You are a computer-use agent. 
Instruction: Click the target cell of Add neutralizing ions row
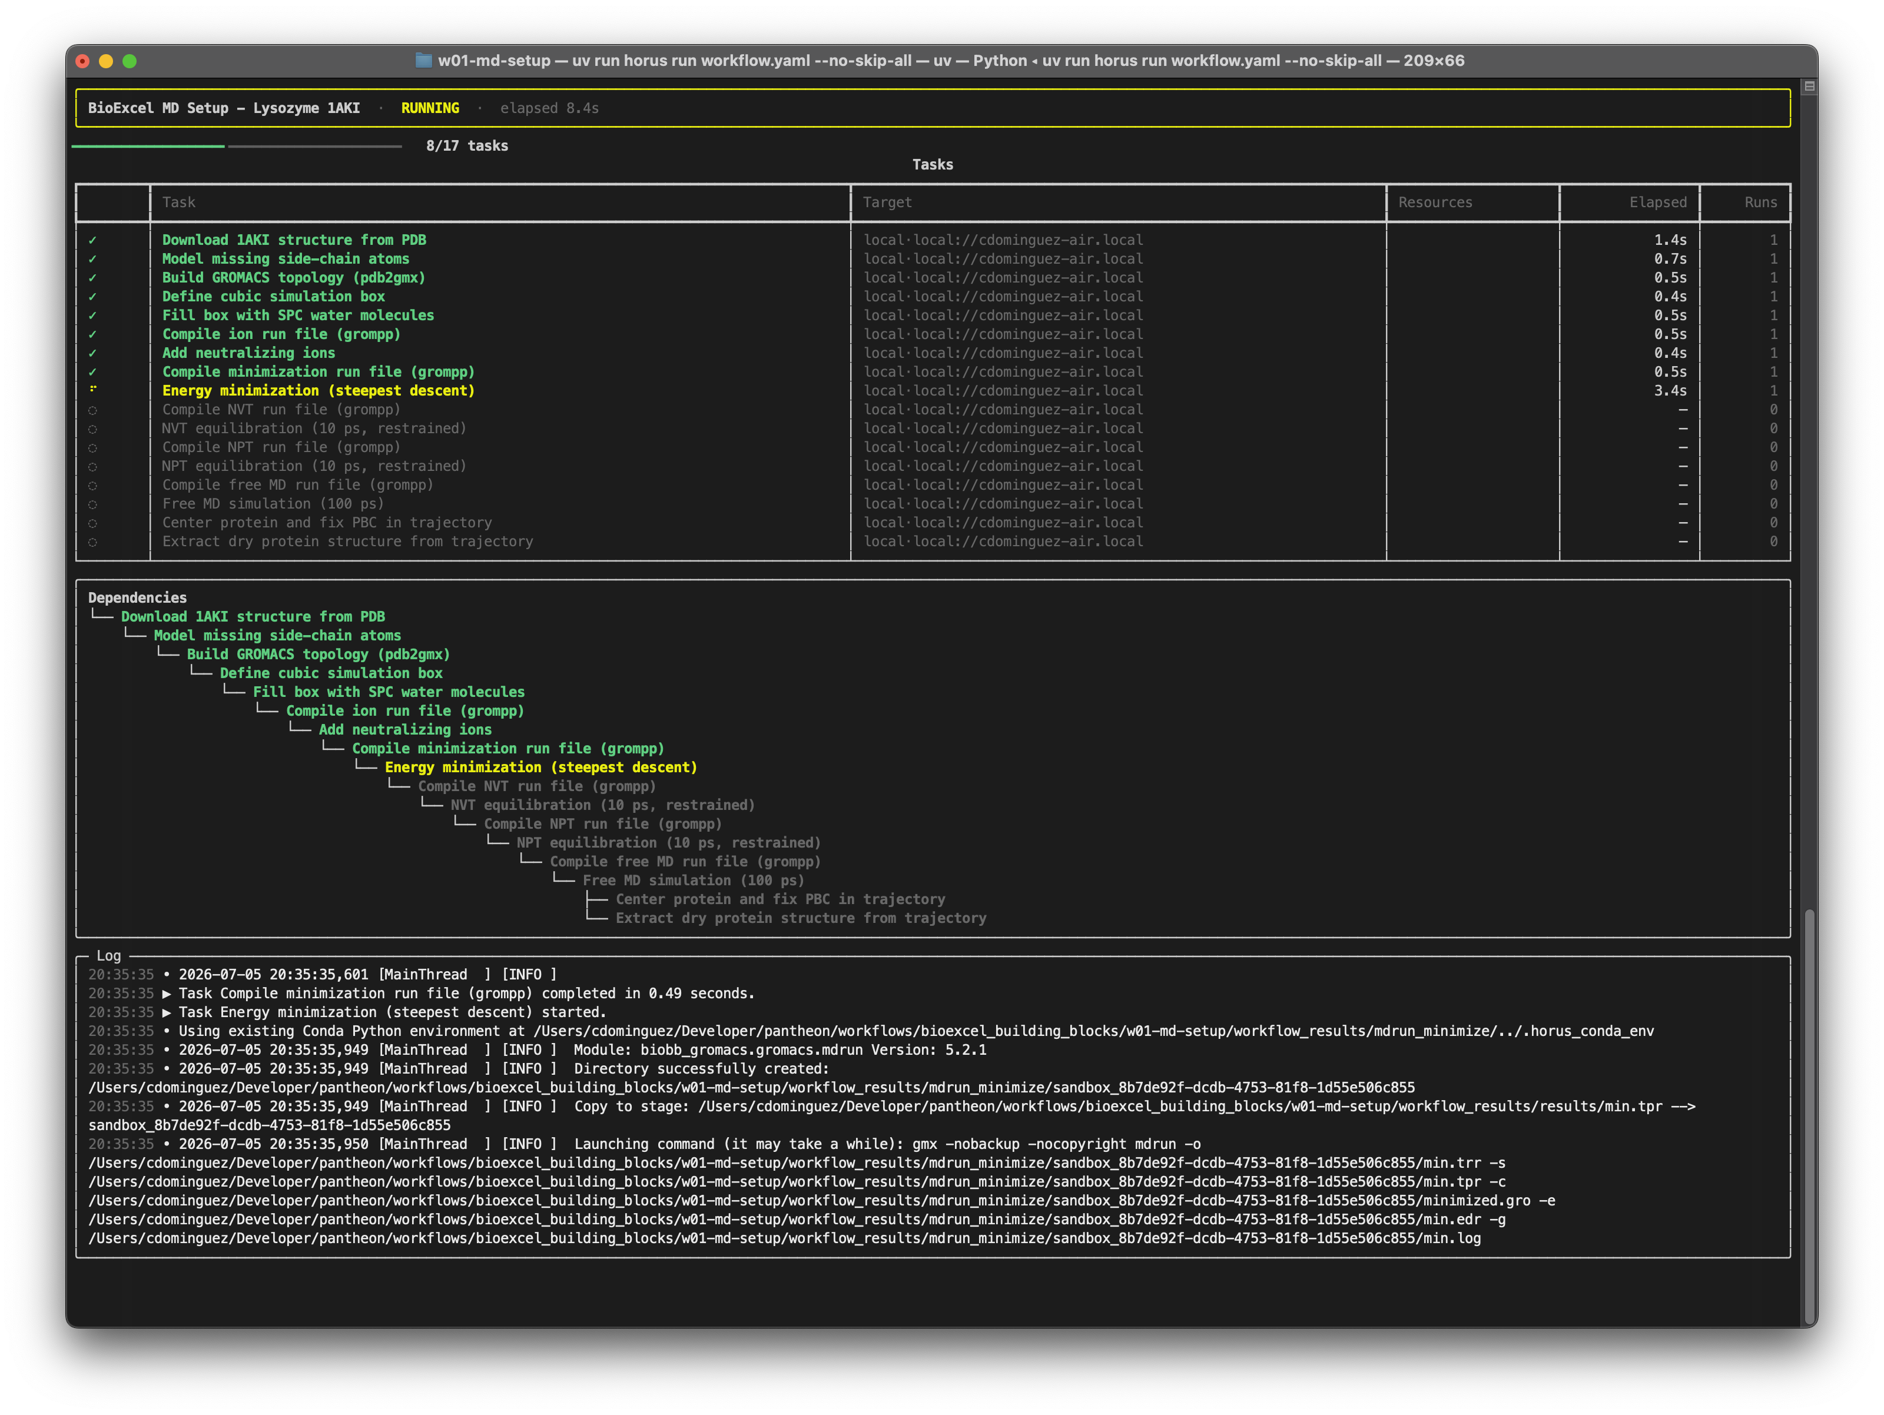[1003, 353]
